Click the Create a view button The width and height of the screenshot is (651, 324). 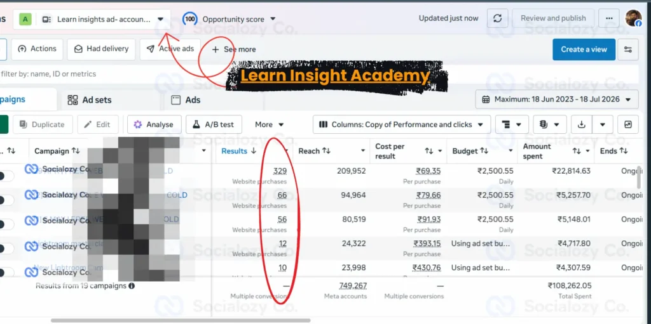click(x=584, y=49)
